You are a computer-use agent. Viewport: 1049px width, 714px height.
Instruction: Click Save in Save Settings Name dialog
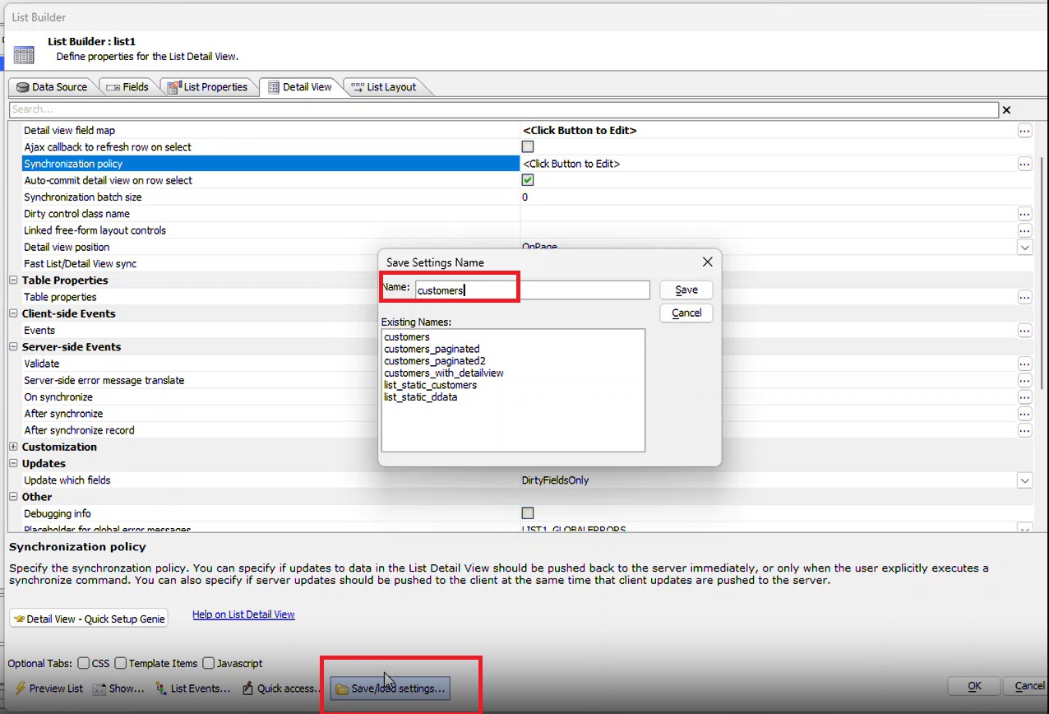coord(686,290)
